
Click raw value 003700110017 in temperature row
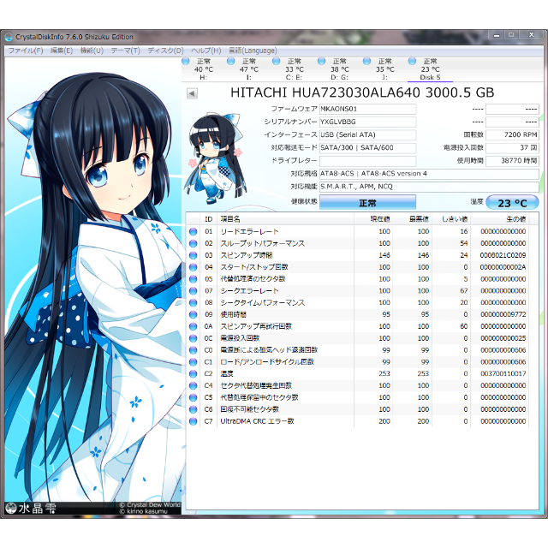(503, 373)
